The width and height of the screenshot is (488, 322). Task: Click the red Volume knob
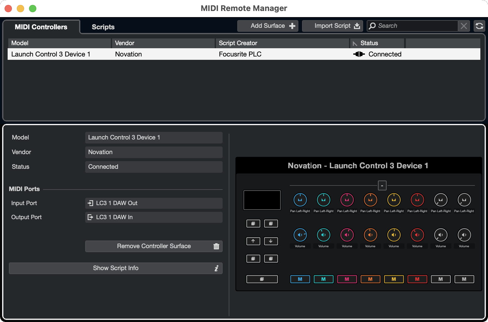coord(417,235)
